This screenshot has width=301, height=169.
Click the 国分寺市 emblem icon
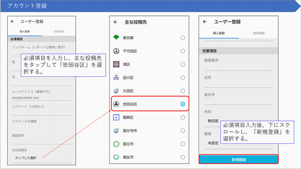[x=116, y=130]
